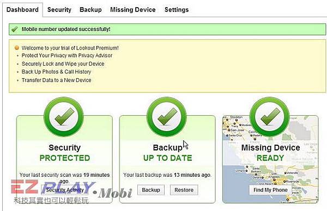327x211 pixels.
Task: Click the 'UP TO DATE' status text
Action: (167, 158)
